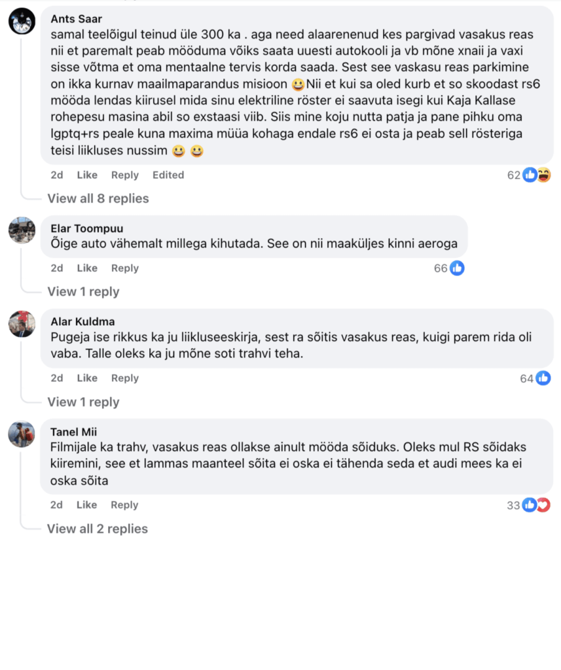Image resolution: width=561 pixels, height=670 pixels.
Task: View like and heart reactions on Tanel Mii's comment
Action: coord(535,505)
